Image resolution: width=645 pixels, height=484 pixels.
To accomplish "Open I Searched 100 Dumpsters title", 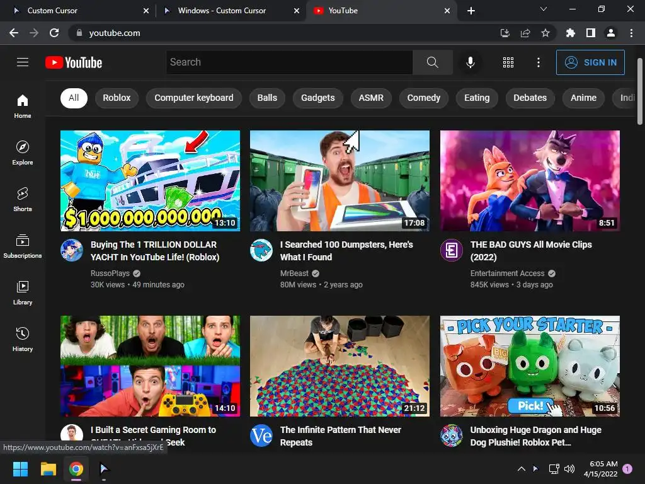I will coord(347,251).
